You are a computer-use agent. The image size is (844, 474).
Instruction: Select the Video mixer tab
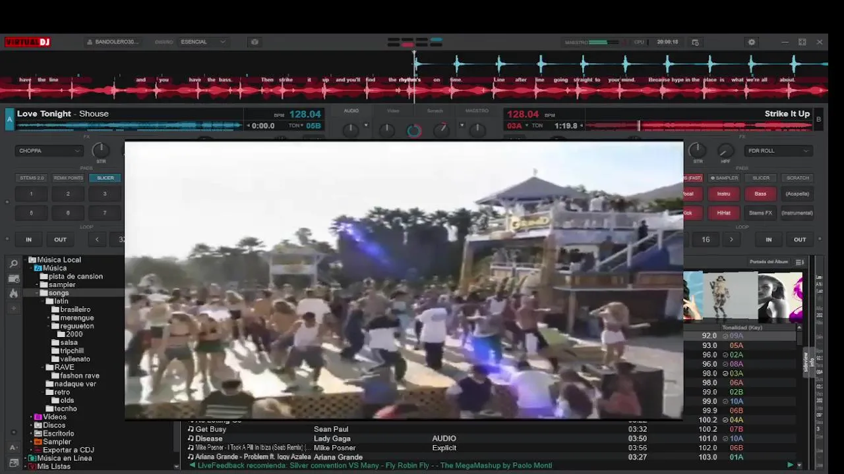(x=393, y=111)
